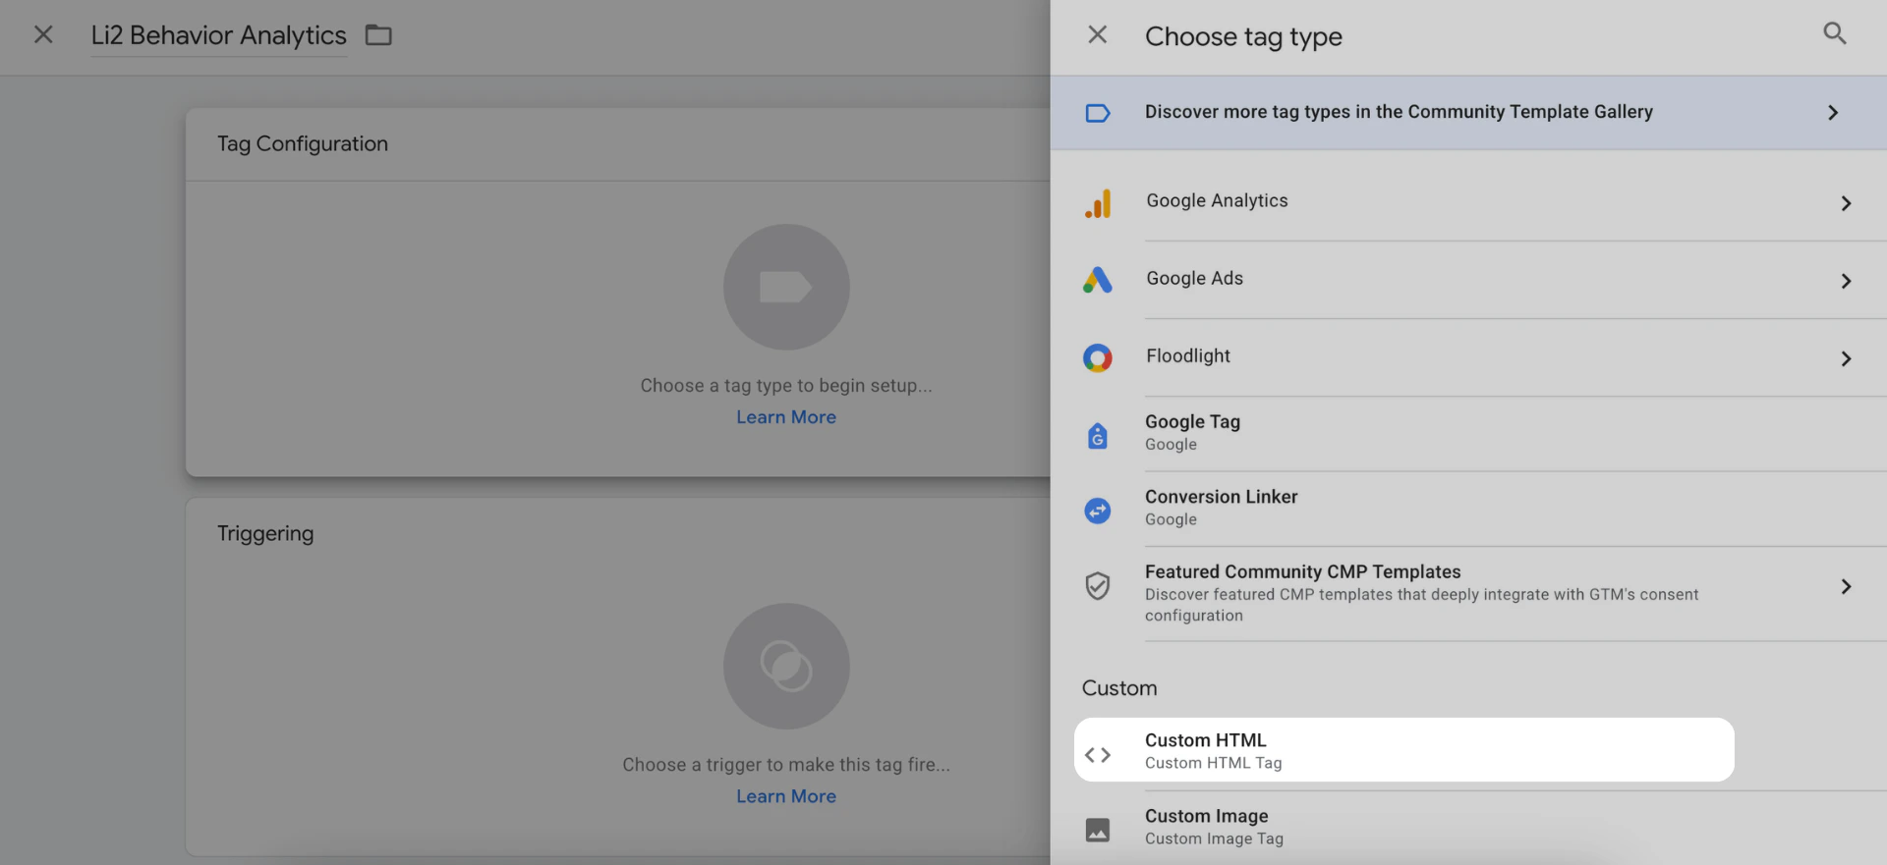
Task: Click the Floodlight ring icon
Action: coord(1098,357)
